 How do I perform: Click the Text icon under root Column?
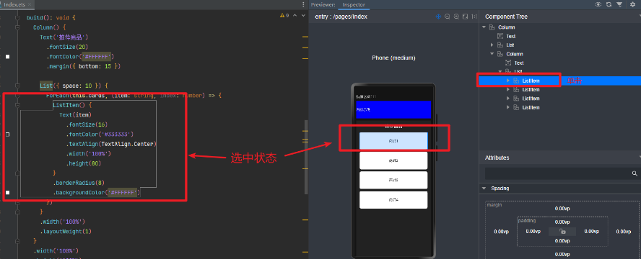click(500, 36)
